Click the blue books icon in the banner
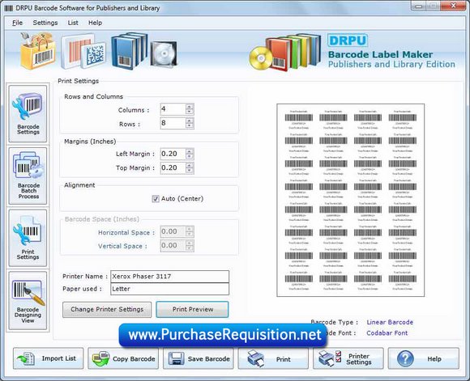Viewport: 470px width, 381px height. [x=130, y=51]
